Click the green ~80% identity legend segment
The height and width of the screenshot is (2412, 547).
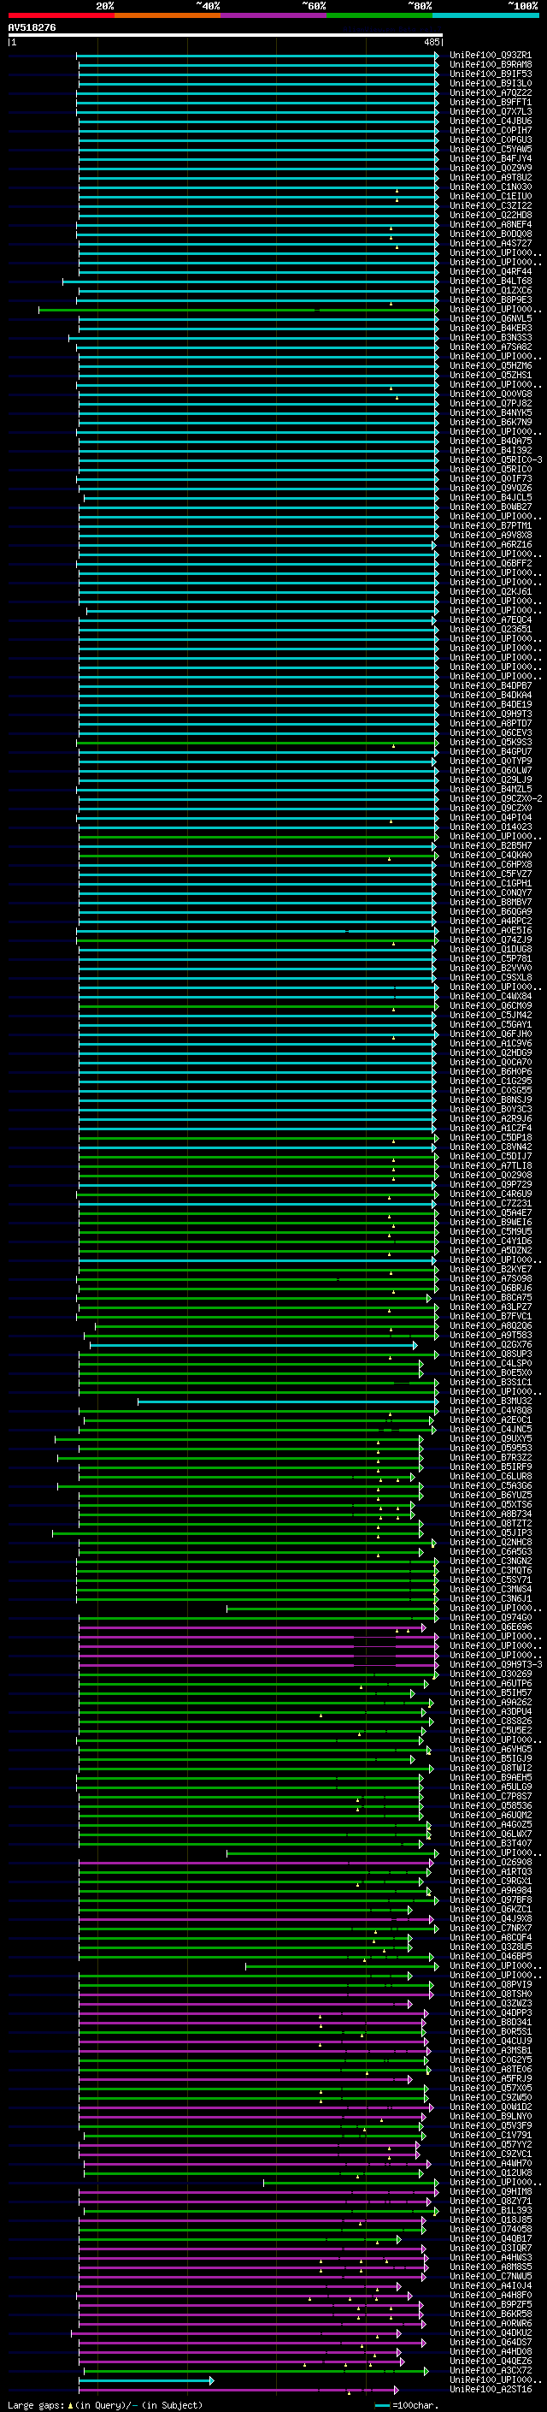point(379,15)
